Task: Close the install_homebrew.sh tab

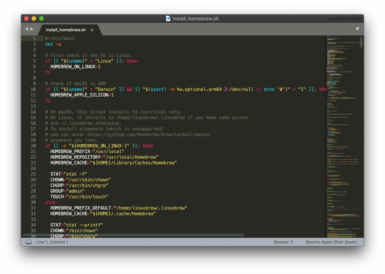Action: [92, 30]
